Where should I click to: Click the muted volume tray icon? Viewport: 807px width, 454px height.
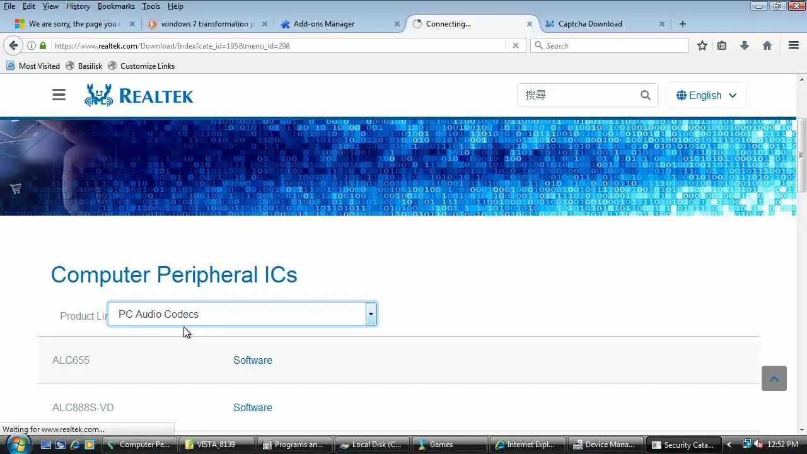point(758,445)
